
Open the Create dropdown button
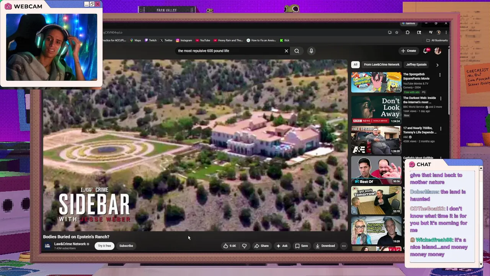click(408, 51)
